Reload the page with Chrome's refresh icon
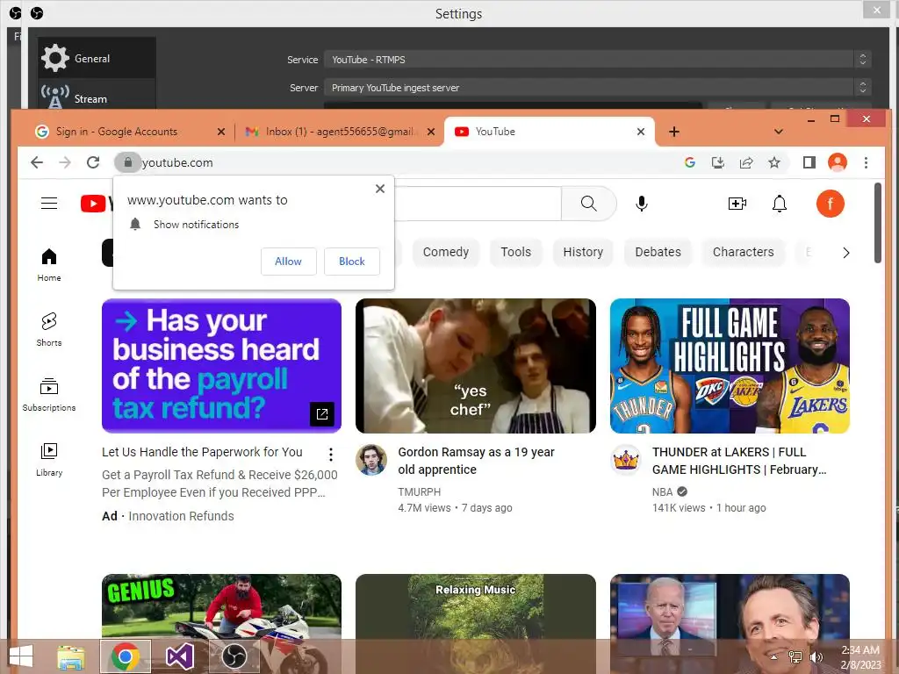 point(93,162)
